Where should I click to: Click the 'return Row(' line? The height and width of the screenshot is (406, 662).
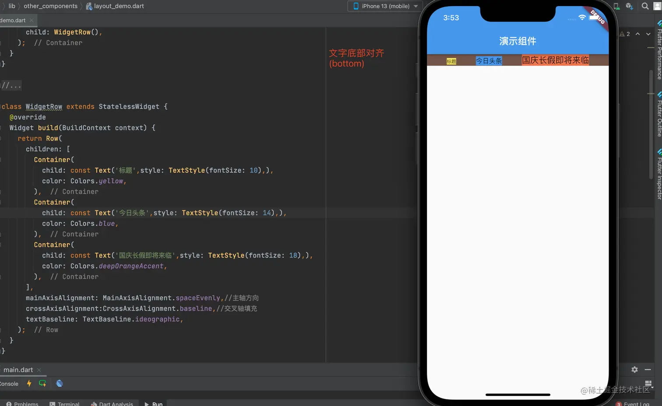(40, 139)
